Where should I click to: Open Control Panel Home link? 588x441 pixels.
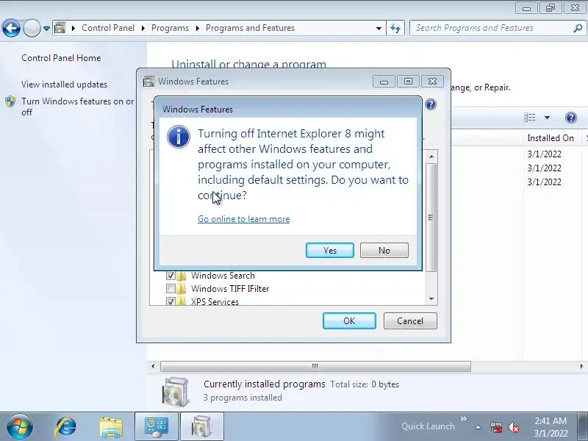point(61,58)
